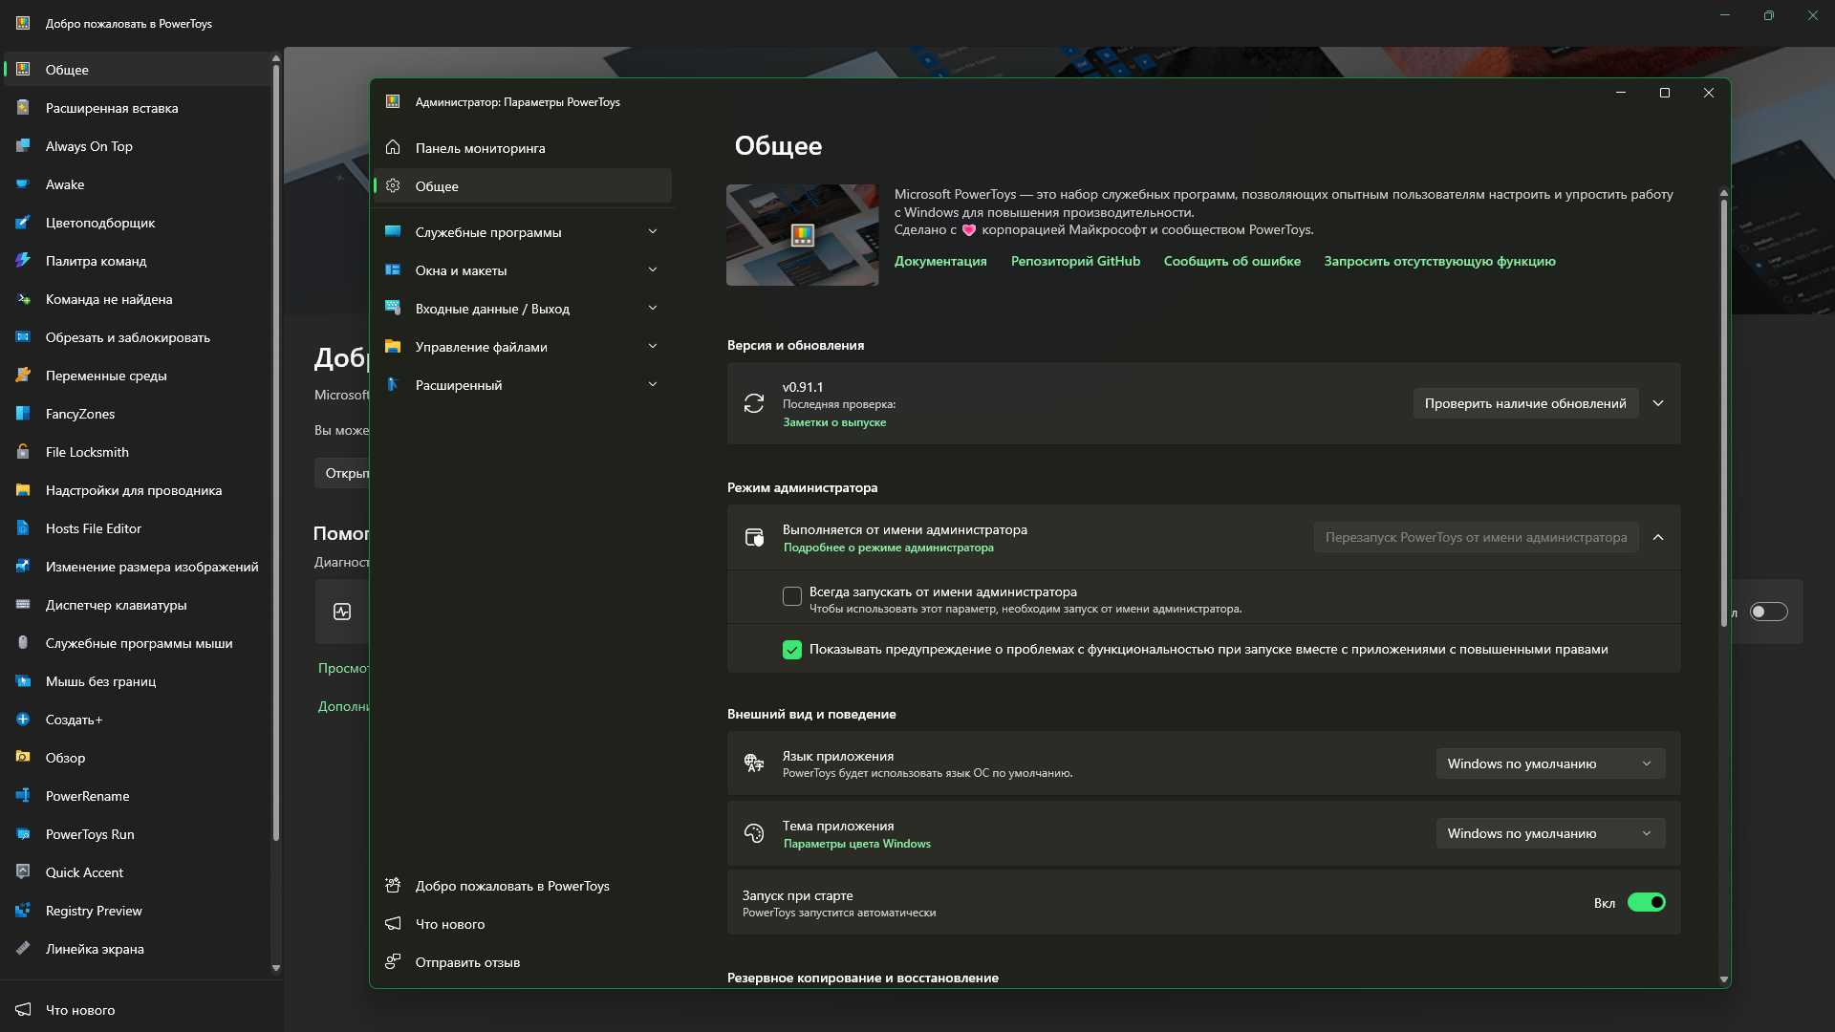Click the FancyZones icon in welcome sidebar

point(23,414)
